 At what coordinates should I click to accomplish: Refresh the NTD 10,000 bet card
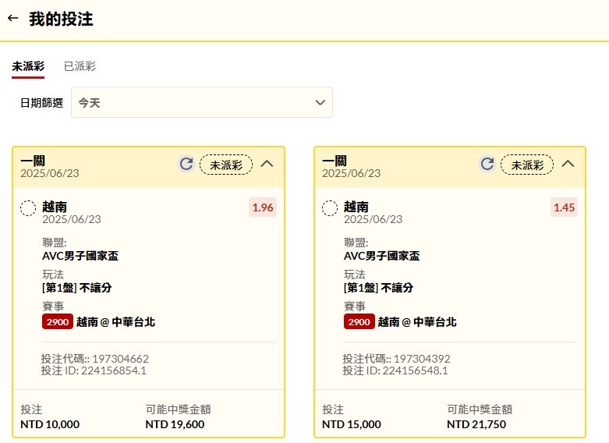(x=186, y=164)
